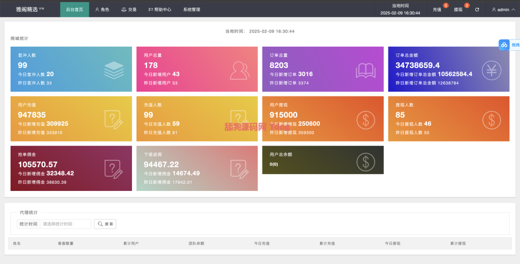Click the 统计时间 date input field
This screenshot has width=520, height=264.
(66, 224)
